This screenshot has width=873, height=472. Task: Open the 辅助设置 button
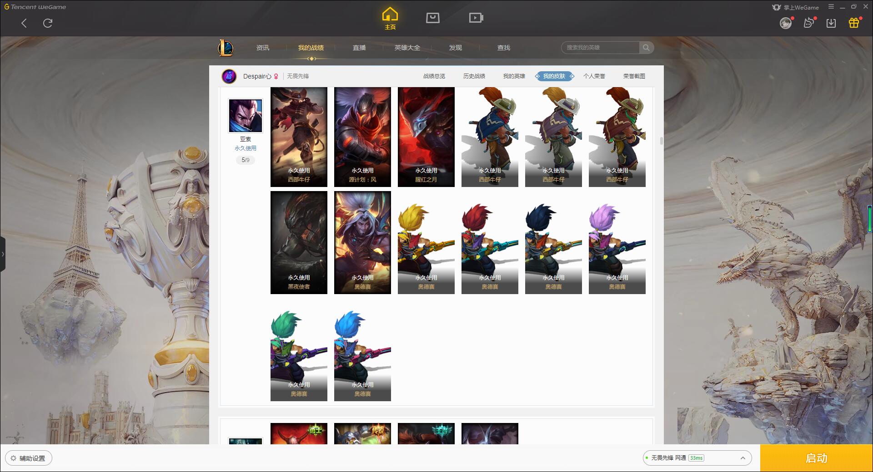29,458
